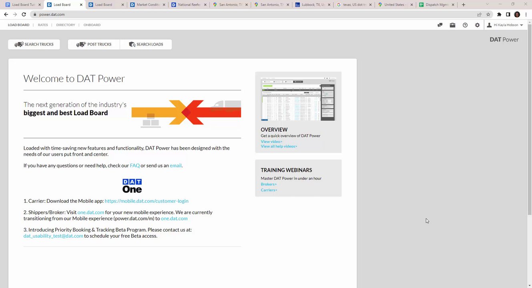This screenshot has height=288, width=532.
Task: Reload the page with the refresh icon
Action: click(24, 14)
